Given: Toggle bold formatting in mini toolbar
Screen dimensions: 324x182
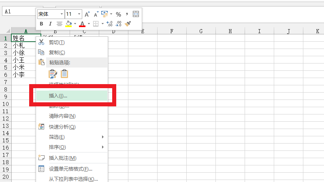Looking at the screenshot, I should [41, 24].
